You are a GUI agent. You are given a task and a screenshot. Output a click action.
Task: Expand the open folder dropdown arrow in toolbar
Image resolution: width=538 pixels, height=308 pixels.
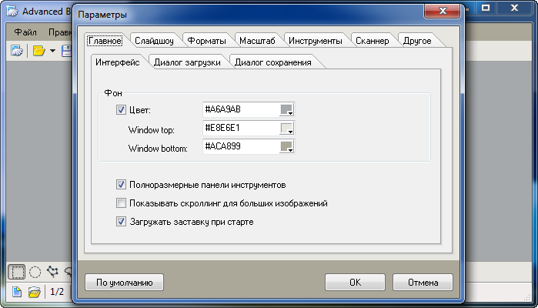(52, 51)
